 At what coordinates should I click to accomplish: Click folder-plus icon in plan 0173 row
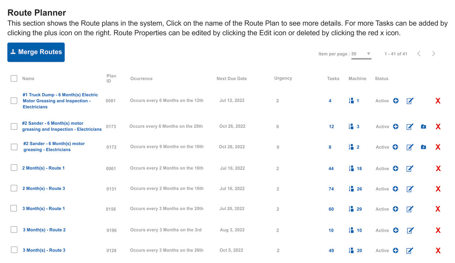(x=423, y=127)
